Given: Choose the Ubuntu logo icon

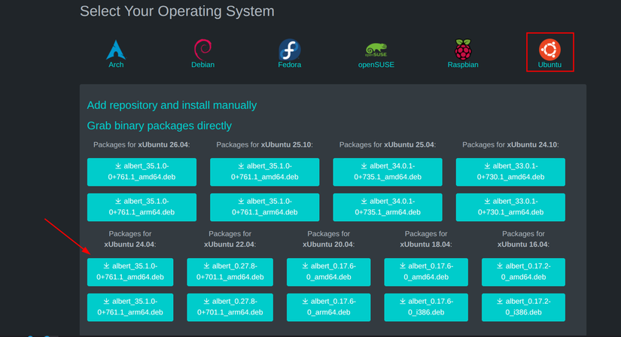Looking at the screenshot, I should 549,50.
